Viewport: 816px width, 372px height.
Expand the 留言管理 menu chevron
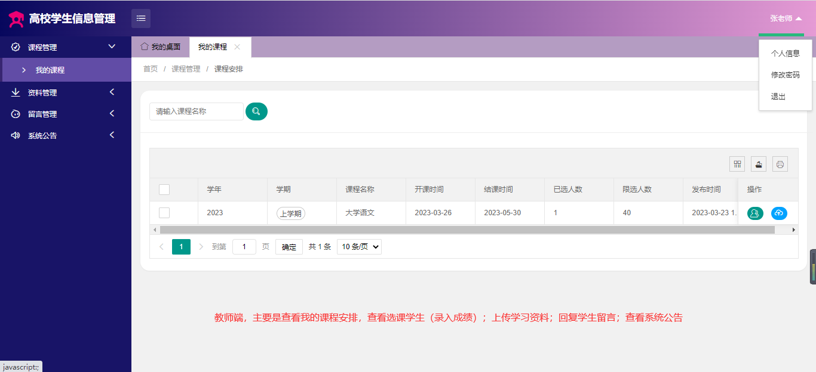click(x=112, y=113)
